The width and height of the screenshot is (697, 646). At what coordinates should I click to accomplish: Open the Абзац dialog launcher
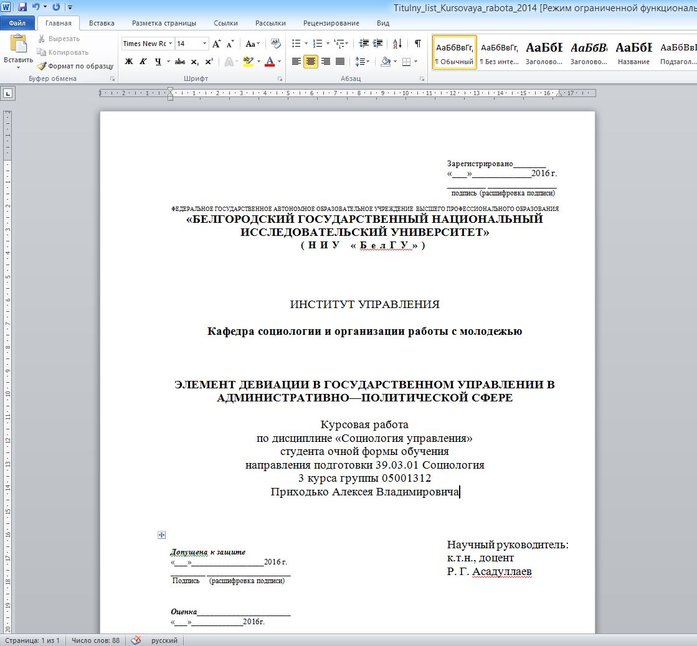coord(422,79)
